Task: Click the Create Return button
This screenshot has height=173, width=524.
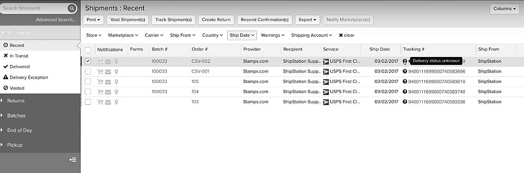Action: [216, 19]
